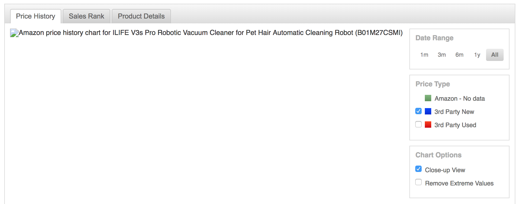518x204 pixels.
Task: Choose the 1y date range
Action: pyautogui.click(x=477, y=55)
